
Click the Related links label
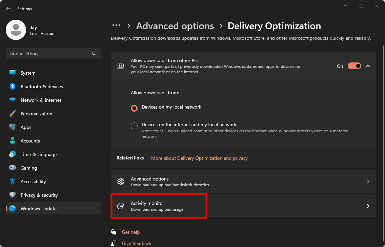(130, 158)
